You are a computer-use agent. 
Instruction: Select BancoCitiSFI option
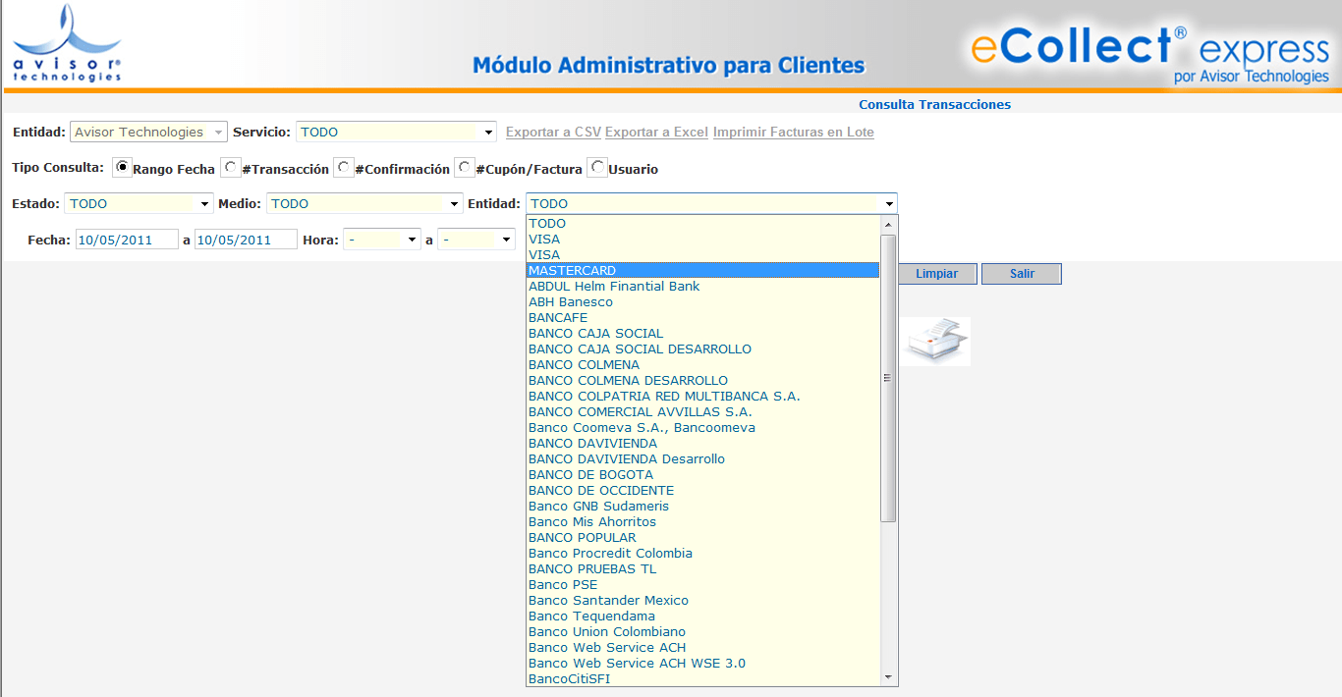[x=703, y=678]
